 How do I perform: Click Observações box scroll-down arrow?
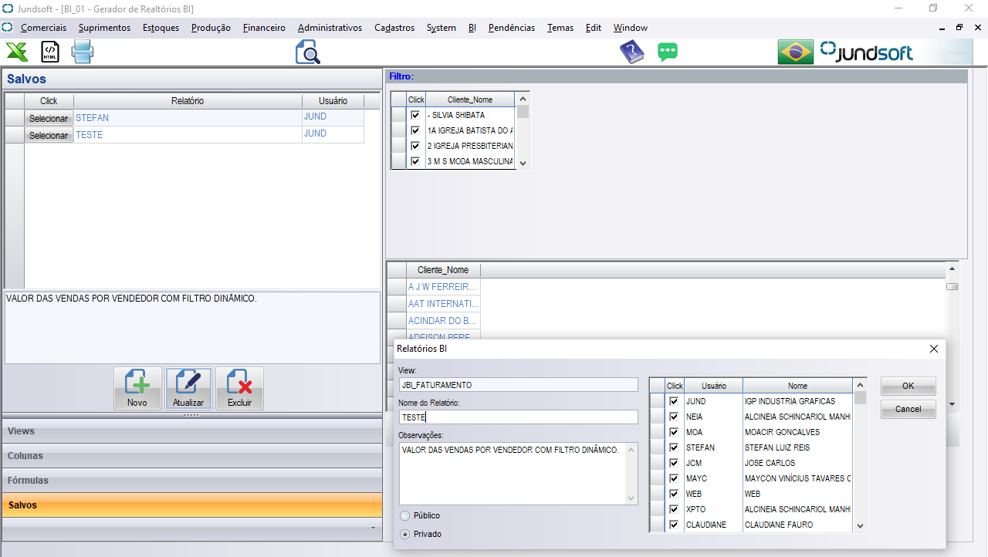pyautogui.click(x=631, y=498)
